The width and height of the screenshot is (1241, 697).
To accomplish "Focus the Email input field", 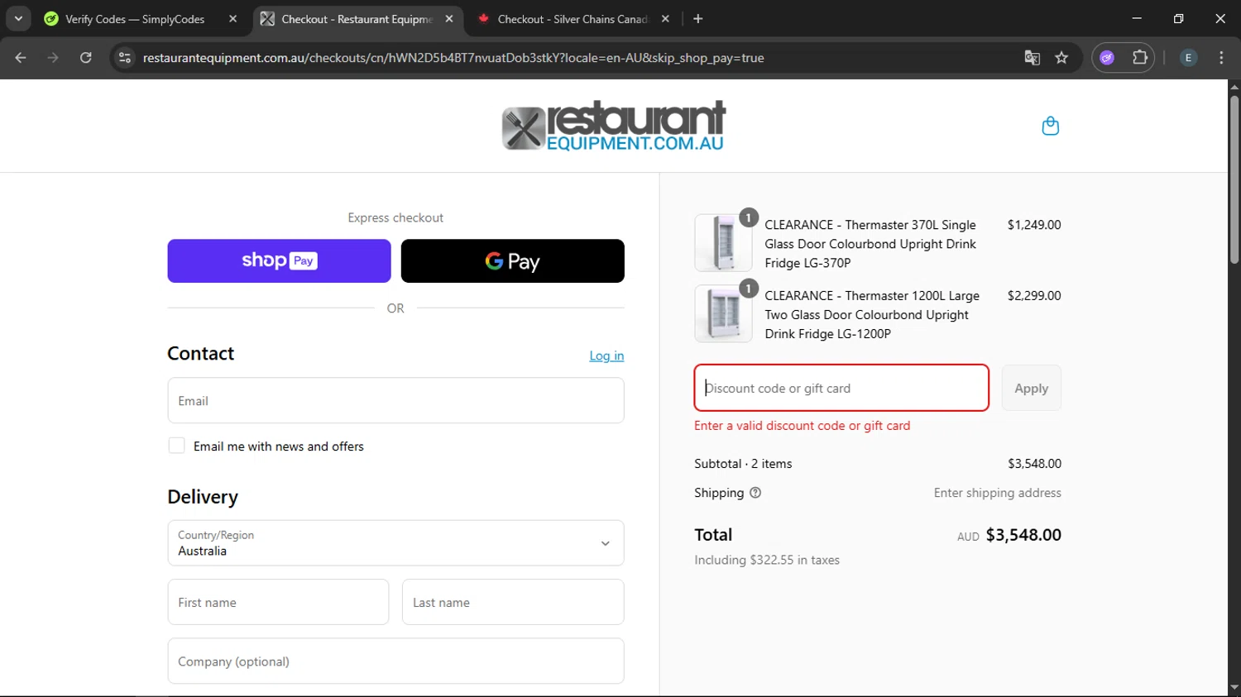I will click(395, 401).
